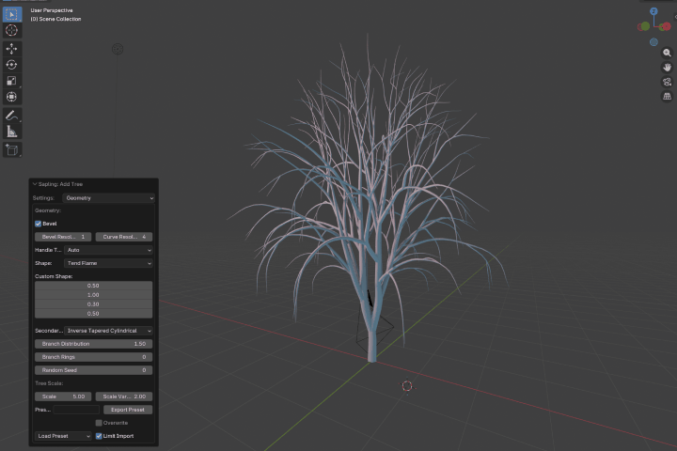Activate the Cursor tool

[11, 31]
